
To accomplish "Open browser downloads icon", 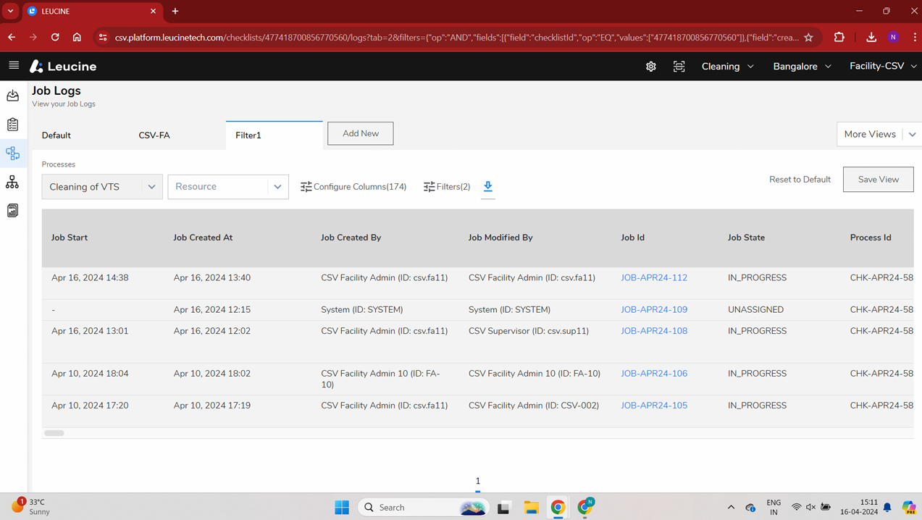I will click(871, 37).
